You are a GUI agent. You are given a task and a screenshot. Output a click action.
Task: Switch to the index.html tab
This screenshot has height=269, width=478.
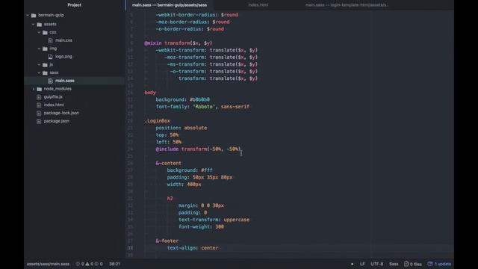pyautogui.click(x=258, y=5)
